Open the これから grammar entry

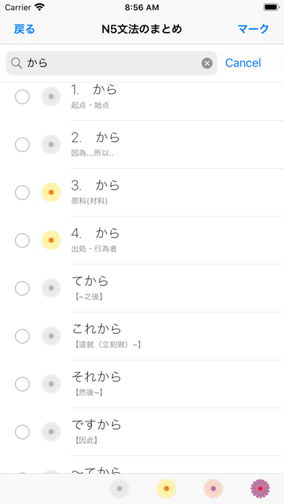[x=142, y=336]
